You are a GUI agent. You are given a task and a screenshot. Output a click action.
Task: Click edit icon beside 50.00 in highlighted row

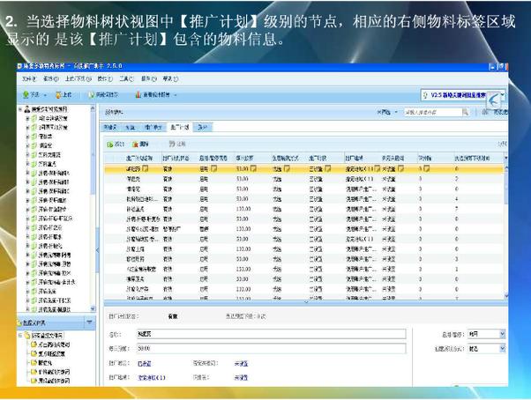pos(253,168)
